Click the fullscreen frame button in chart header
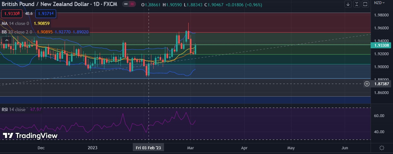Screen dimensions: 393x154 tap(365, 4)
